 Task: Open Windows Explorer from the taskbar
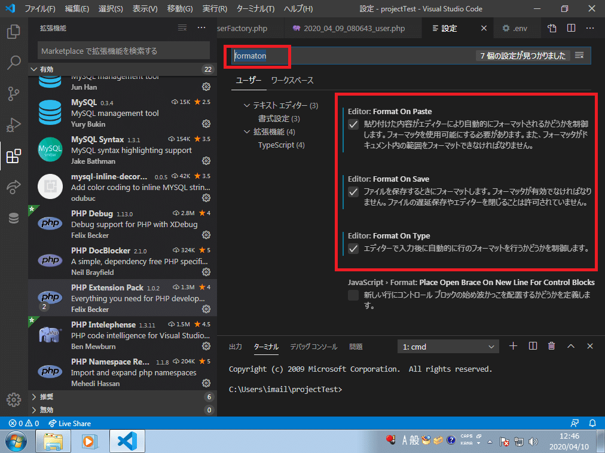click(x=53, y=441)
